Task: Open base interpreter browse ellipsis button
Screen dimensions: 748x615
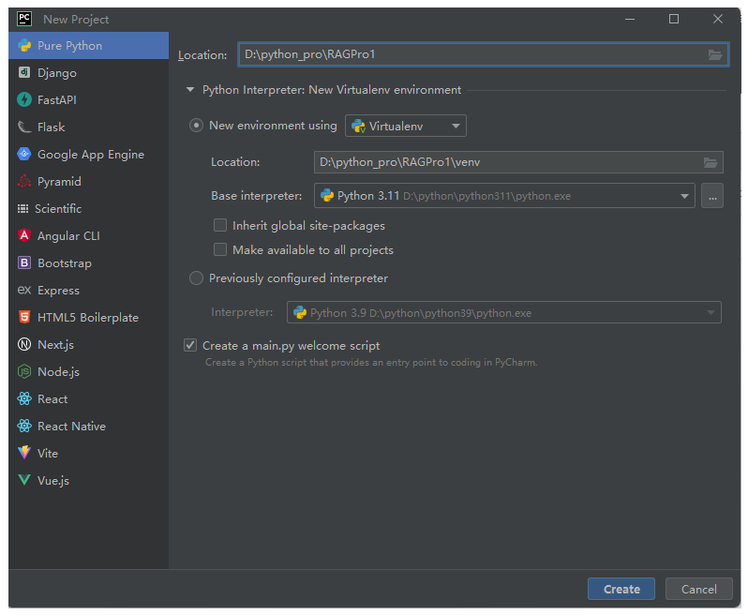Action: (712, 196)
